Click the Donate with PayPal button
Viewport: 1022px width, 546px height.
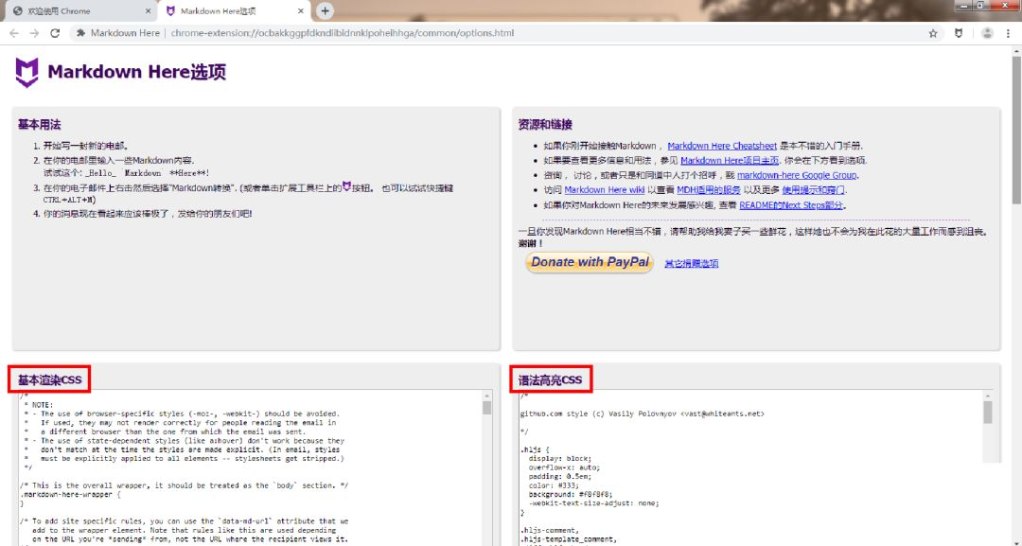coord(590,262)
